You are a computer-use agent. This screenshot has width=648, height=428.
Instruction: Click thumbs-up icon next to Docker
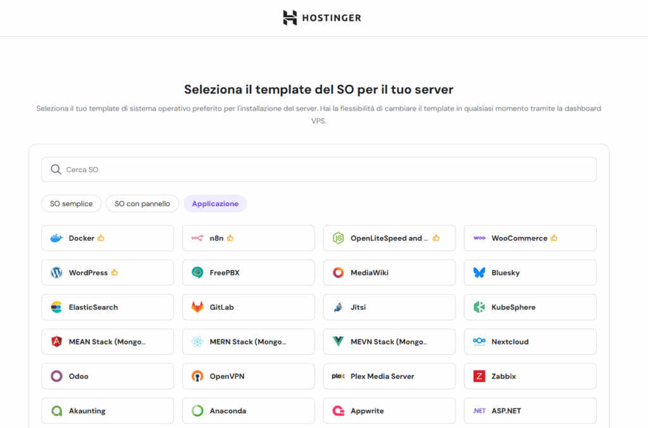(101, 238)
